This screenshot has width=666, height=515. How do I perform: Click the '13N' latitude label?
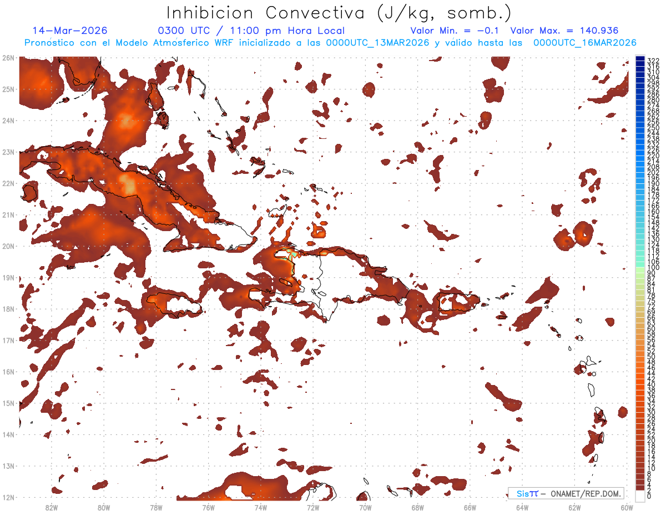coord(8,466)
